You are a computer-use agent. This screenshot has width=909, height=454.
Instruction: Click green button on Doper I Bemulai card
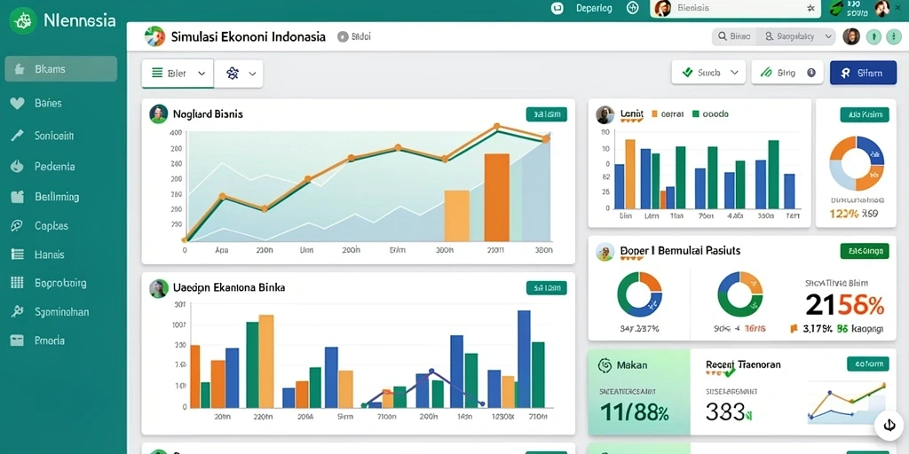pyautogui.click(x=865, y=251)
